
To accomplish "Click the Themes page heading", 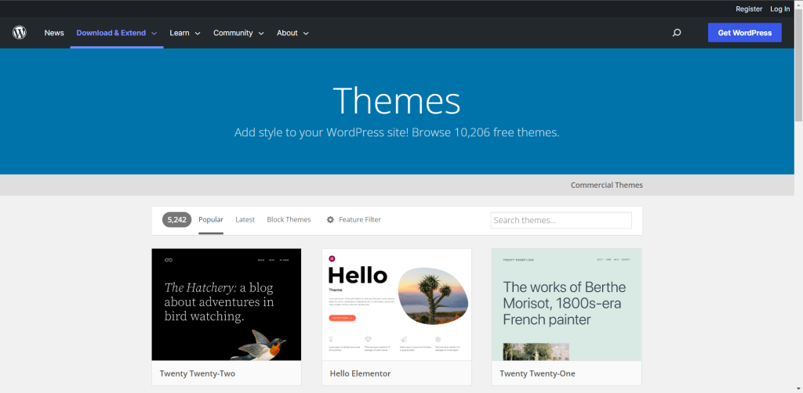I will tap(397, 101).
